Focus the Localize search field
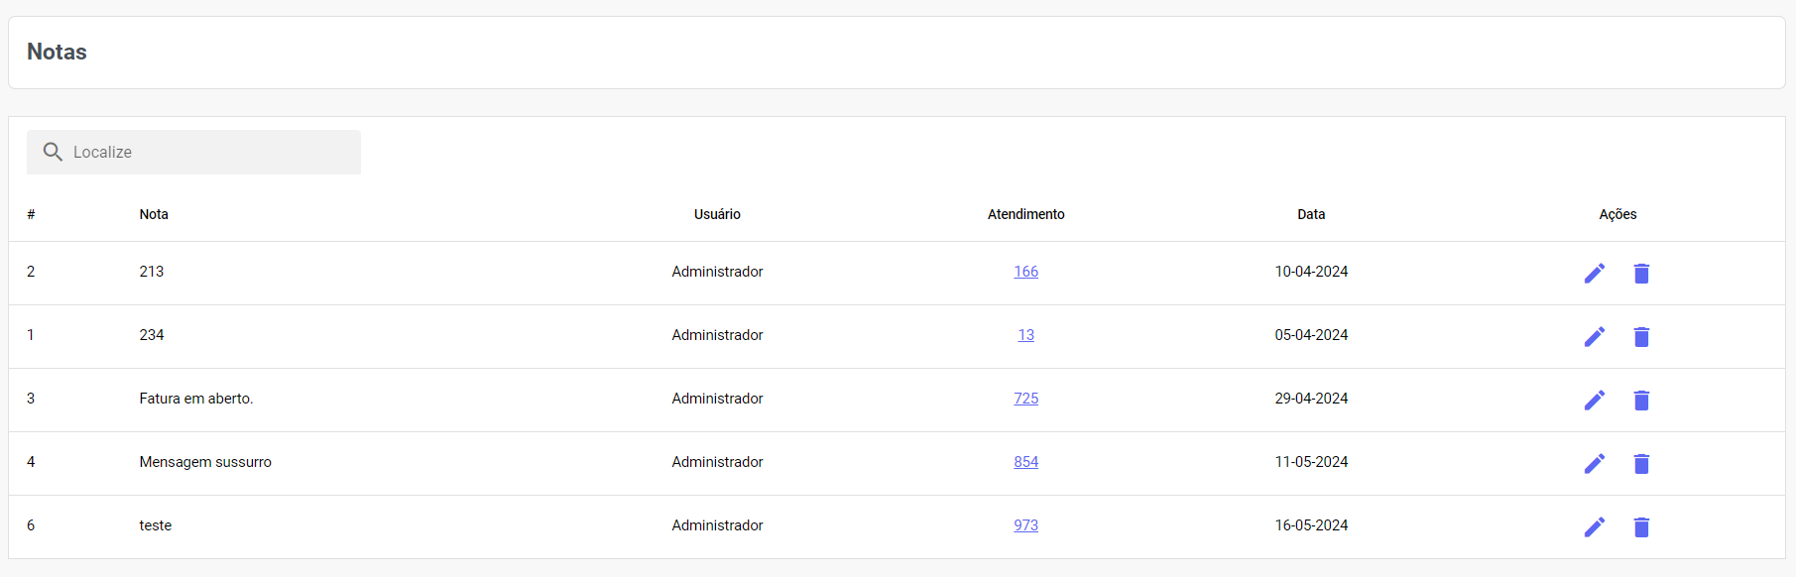This screenshot has height=577, width=1796. (208, 152)
